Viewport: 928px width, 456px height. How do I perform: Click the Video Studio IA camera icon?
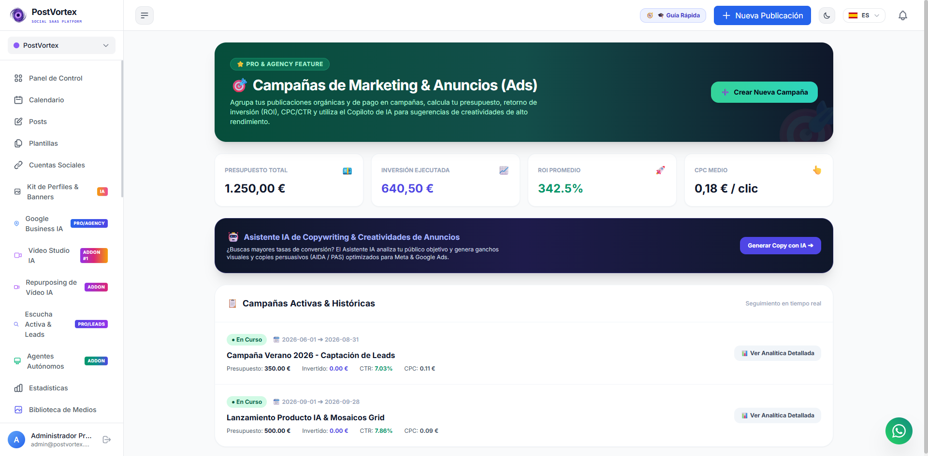point(18,255)
